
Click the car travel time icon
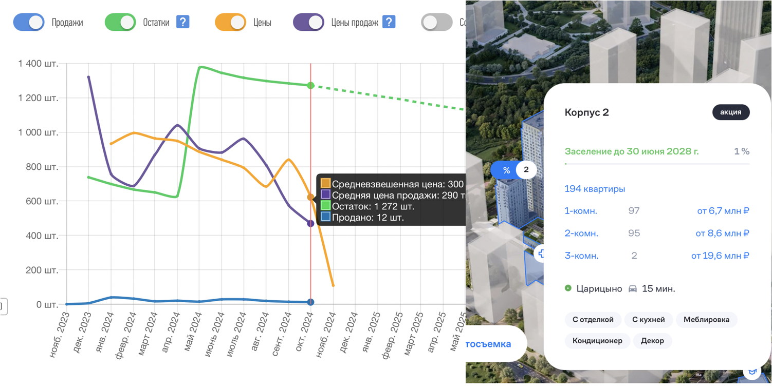(633, 289)
